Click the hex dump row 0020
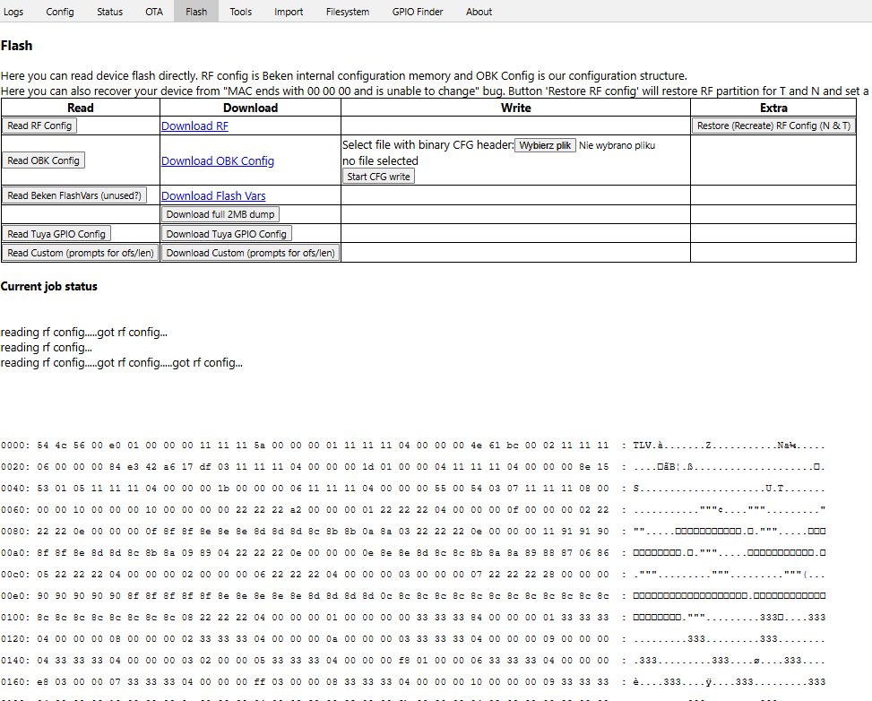The image size is (872, 701). pyautogui.click(x=412, y=467)
